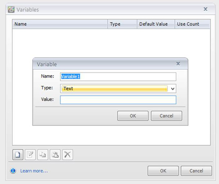Click the Edit variable pencil icon
219x184 pixels.
pyautogui.click(x=31, y=155)
